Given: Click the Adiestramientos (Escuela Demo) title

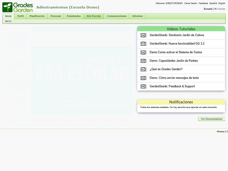Looking at the screenshot, I should [x=68, y=7].
